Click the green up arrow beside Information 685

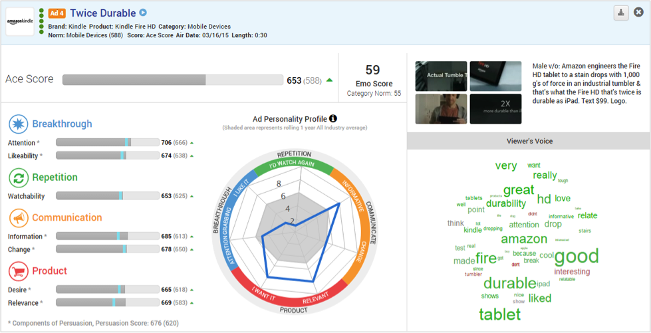[192, 237]
